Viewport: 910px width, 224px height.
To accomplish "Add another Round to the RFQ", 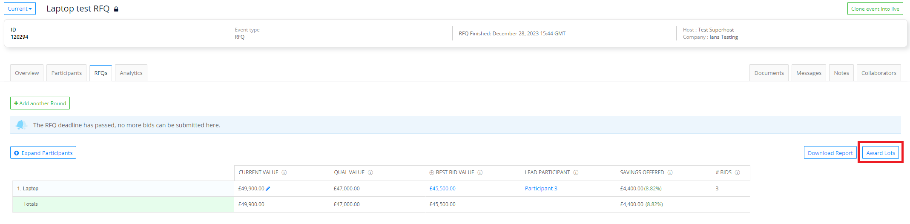I will 40,103.
